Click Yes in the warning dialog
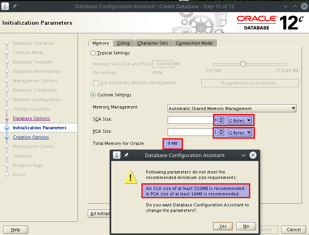 pos(223,226)
